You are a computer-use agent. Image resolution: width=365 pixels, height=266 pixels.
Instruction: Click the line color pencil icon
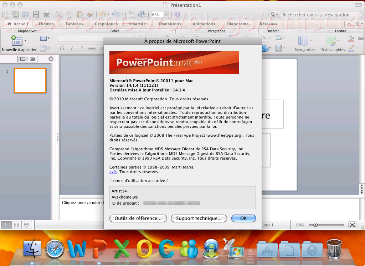[351, 48]
